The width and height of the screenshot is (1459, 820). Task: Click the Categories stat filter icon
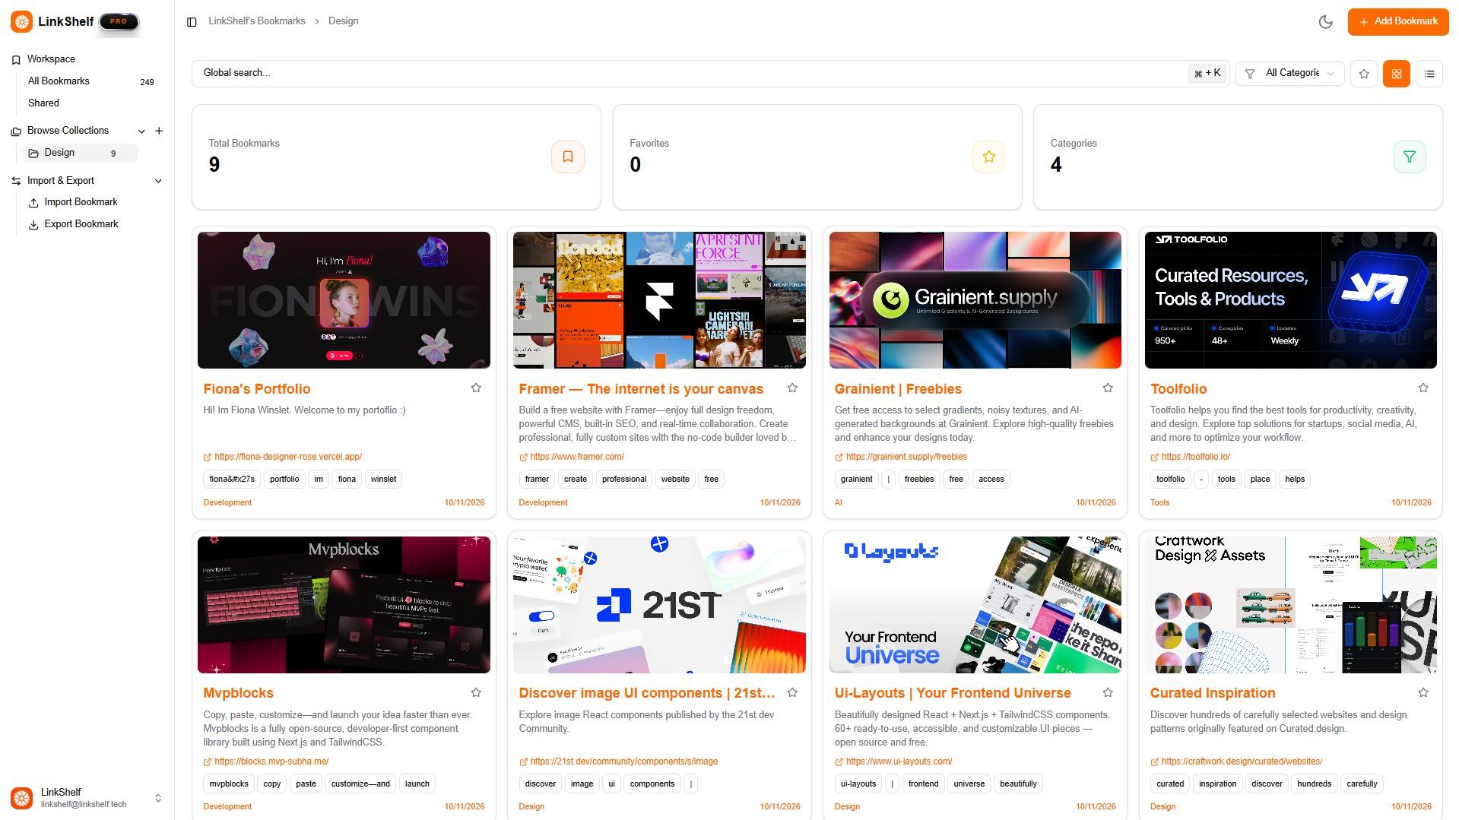(1410, 157)
